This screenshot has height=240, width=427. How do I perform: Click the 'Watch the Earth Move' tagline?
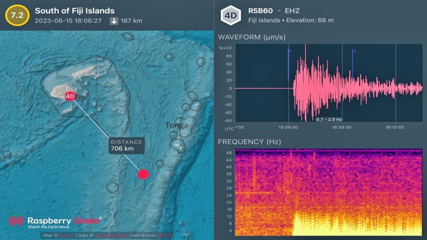click(49, 227)
